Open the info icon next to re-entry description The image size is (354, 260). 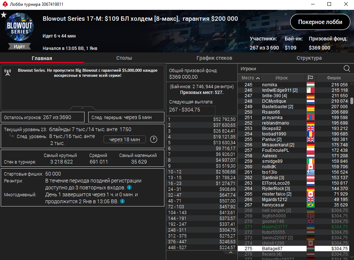point(129,188)
